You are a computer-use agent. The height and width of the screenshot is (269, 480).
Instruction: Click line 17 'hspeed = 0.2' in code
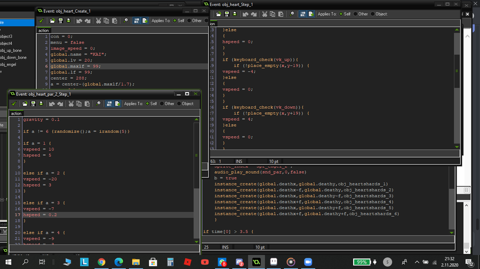pyautogui.click(x=40, y=215)
